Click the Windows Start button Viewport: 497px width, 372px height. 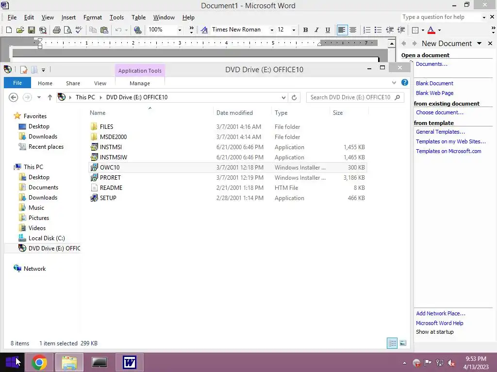[12, 362]
